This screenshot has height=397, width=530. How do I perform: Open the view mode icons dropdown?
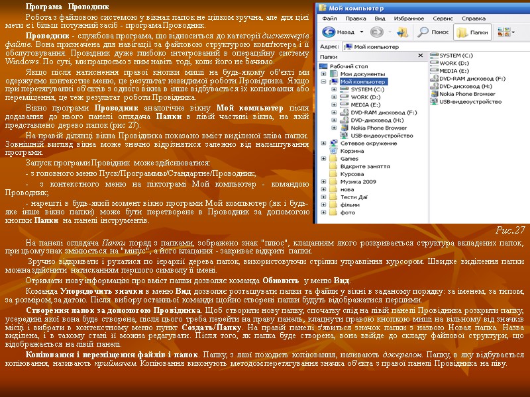point(506,32)
